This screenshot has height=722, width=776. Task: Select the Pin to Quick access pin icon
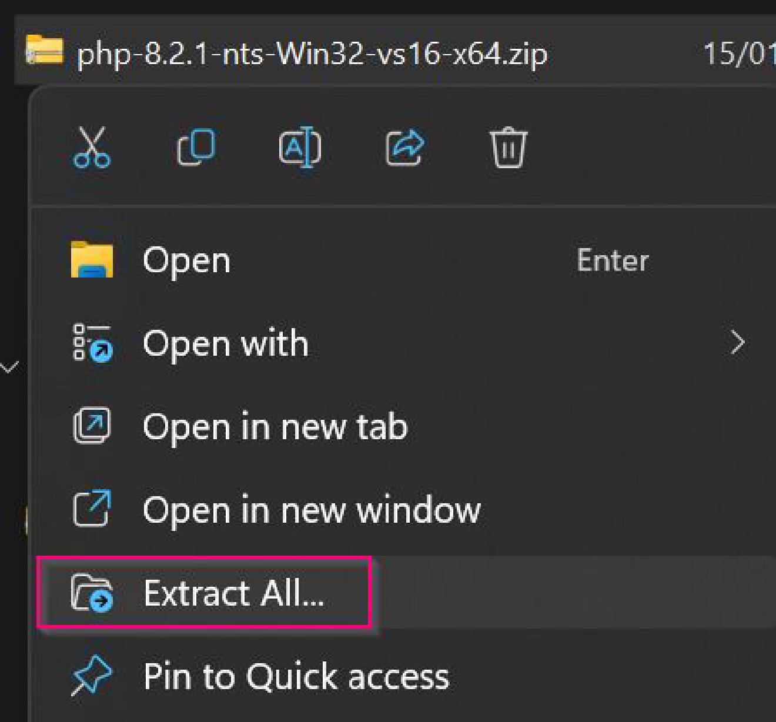coord(92,676)
